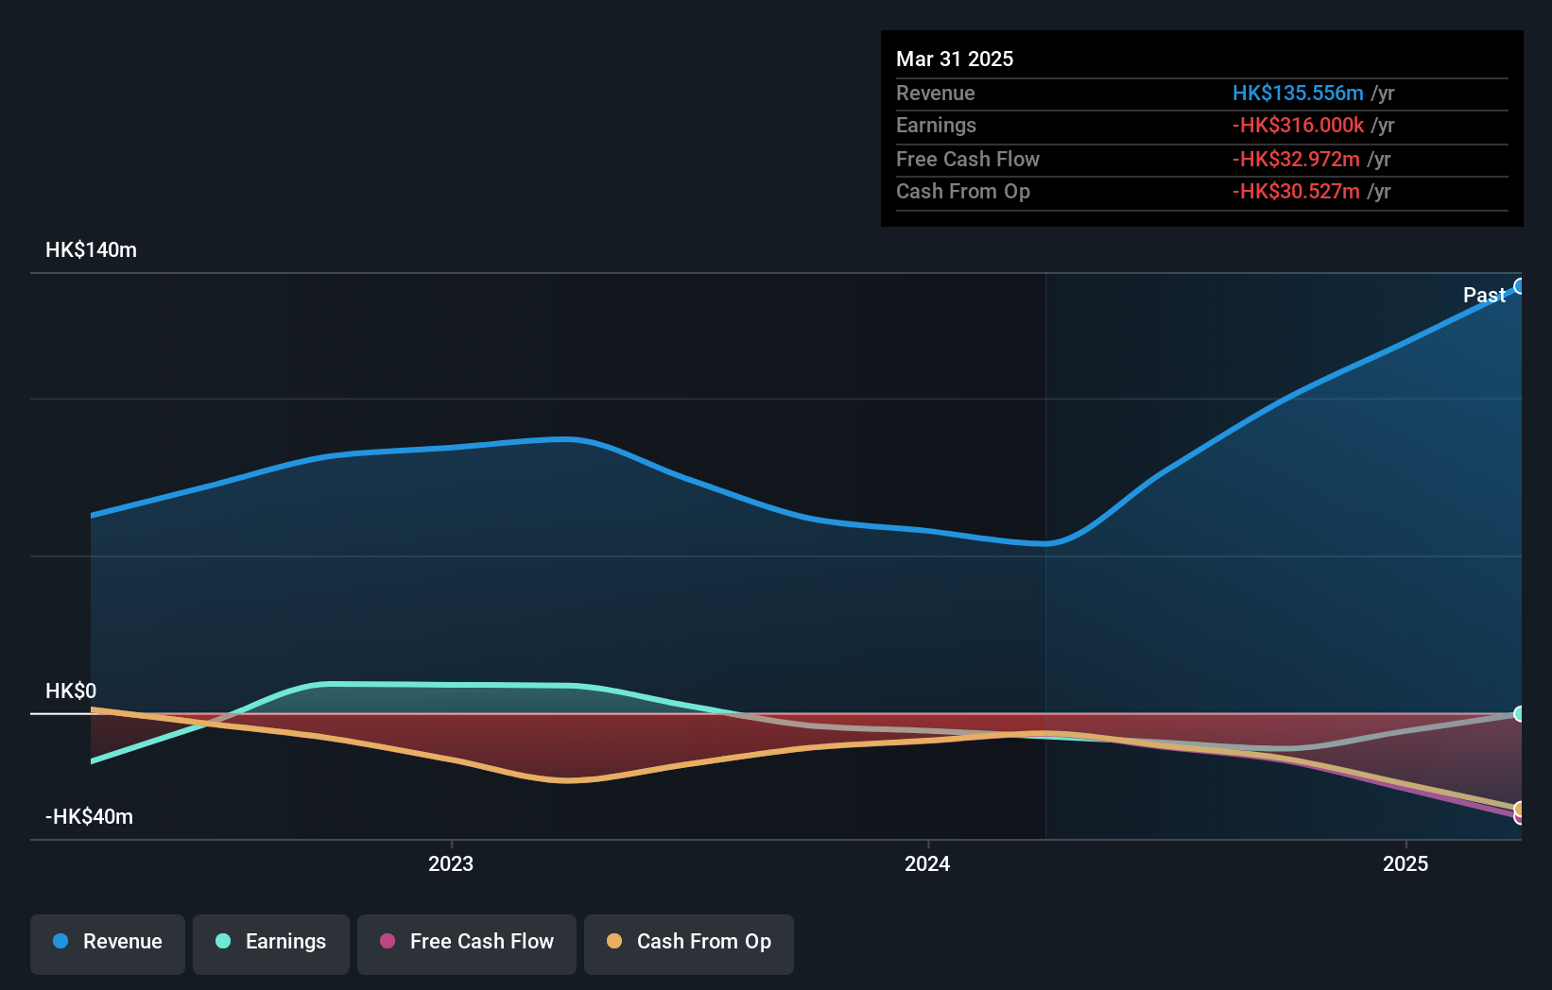Image resolution: width=1552 pixels, height=990 pixels.
Task: Click the blue Revenue legend dot
Action: tap(60, 942)
